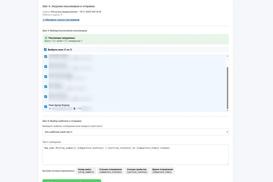This screenshot has height=182, width=273.
Task: Click the passenger list scrollbar thumb
Action: click(x=227, y=88)
